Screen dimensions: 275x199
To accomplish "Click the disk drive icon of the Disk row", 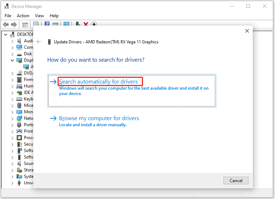I will click(x=19, y=54).
